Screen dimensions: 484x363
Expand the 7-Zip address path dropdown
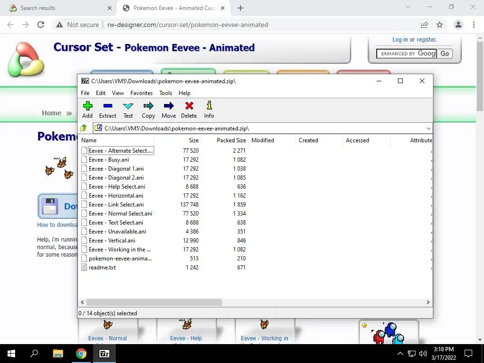428,129
